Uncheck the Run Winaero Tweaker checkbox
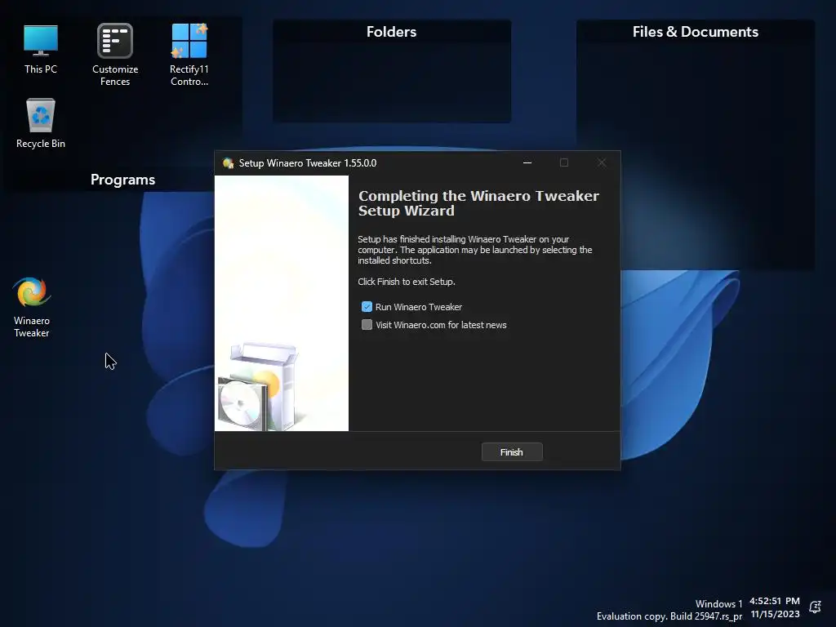 tap(367, 307)
